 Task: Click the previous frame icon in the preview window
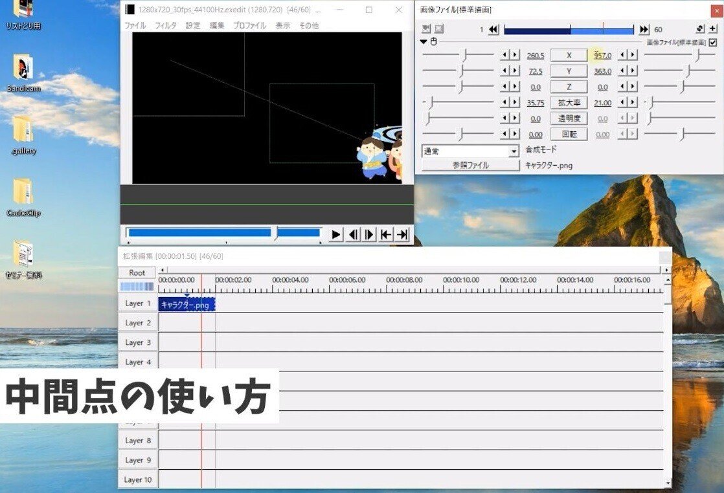pyautogui.click(x=352, y=234)
